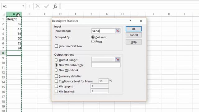Select column J header
199x112 pixels.
pos(153,14)
